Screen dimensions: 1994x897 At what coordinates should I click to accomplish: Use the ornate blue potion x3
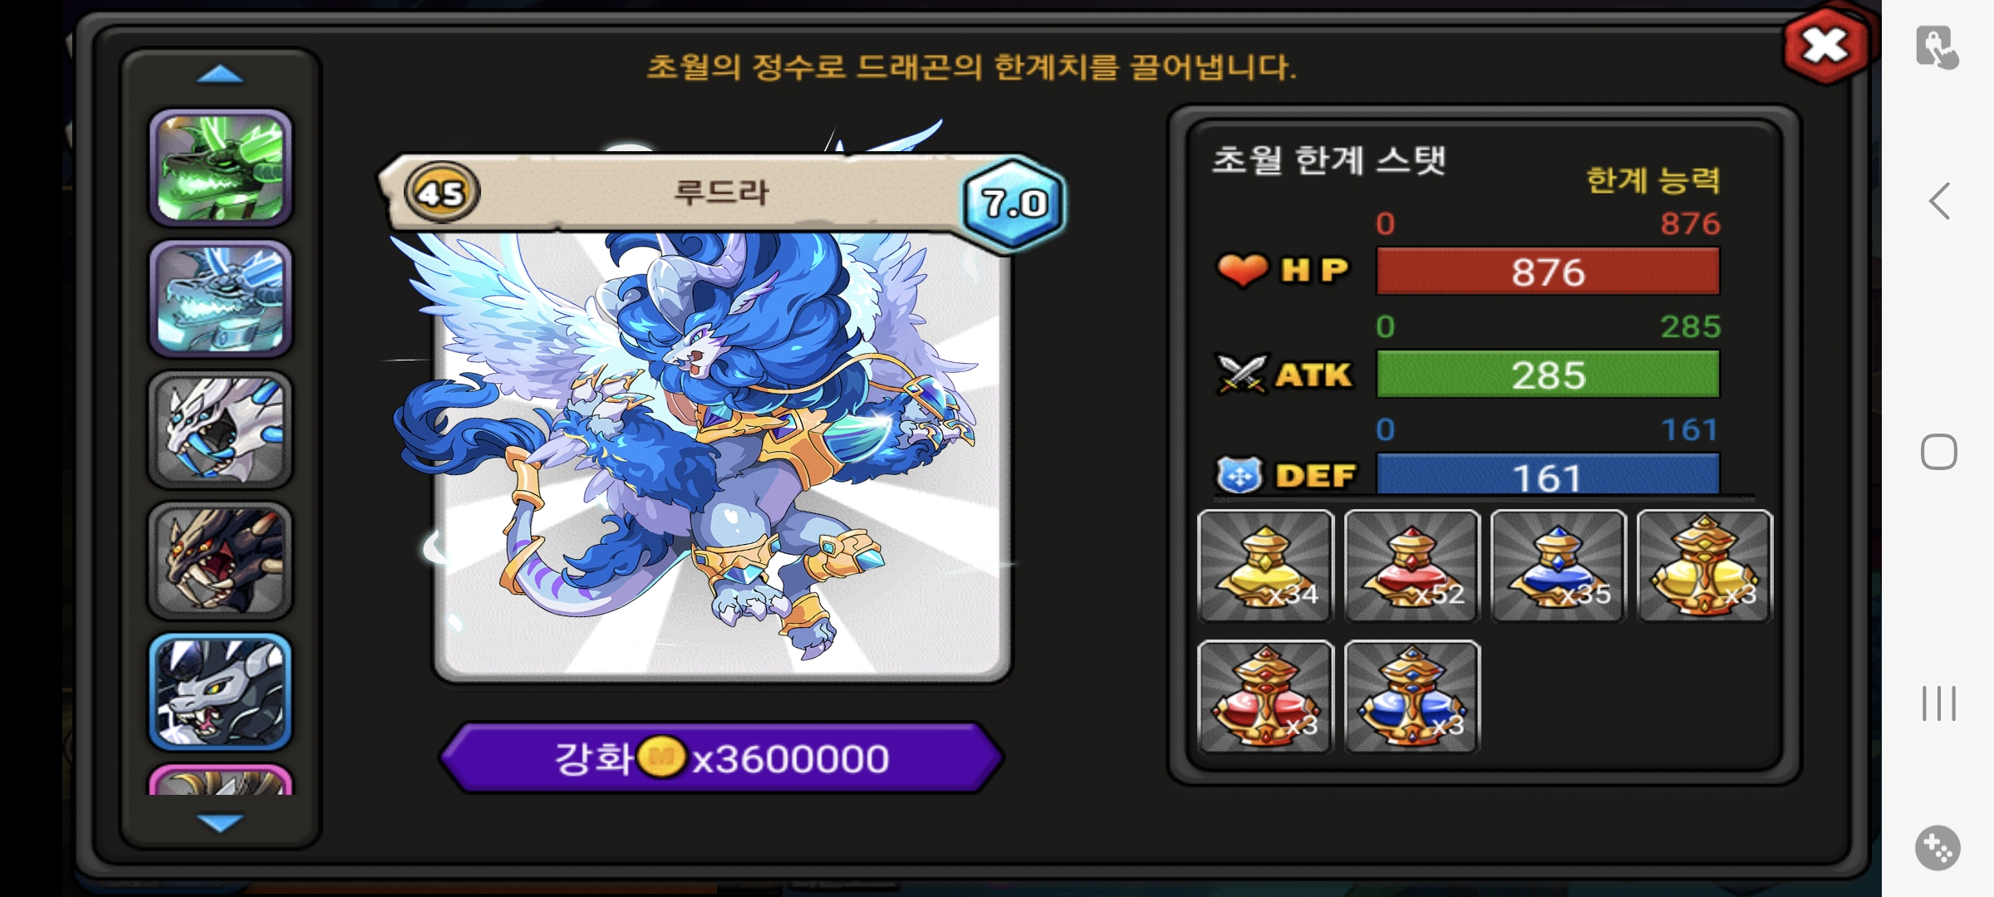click(x=1412, y=697)
